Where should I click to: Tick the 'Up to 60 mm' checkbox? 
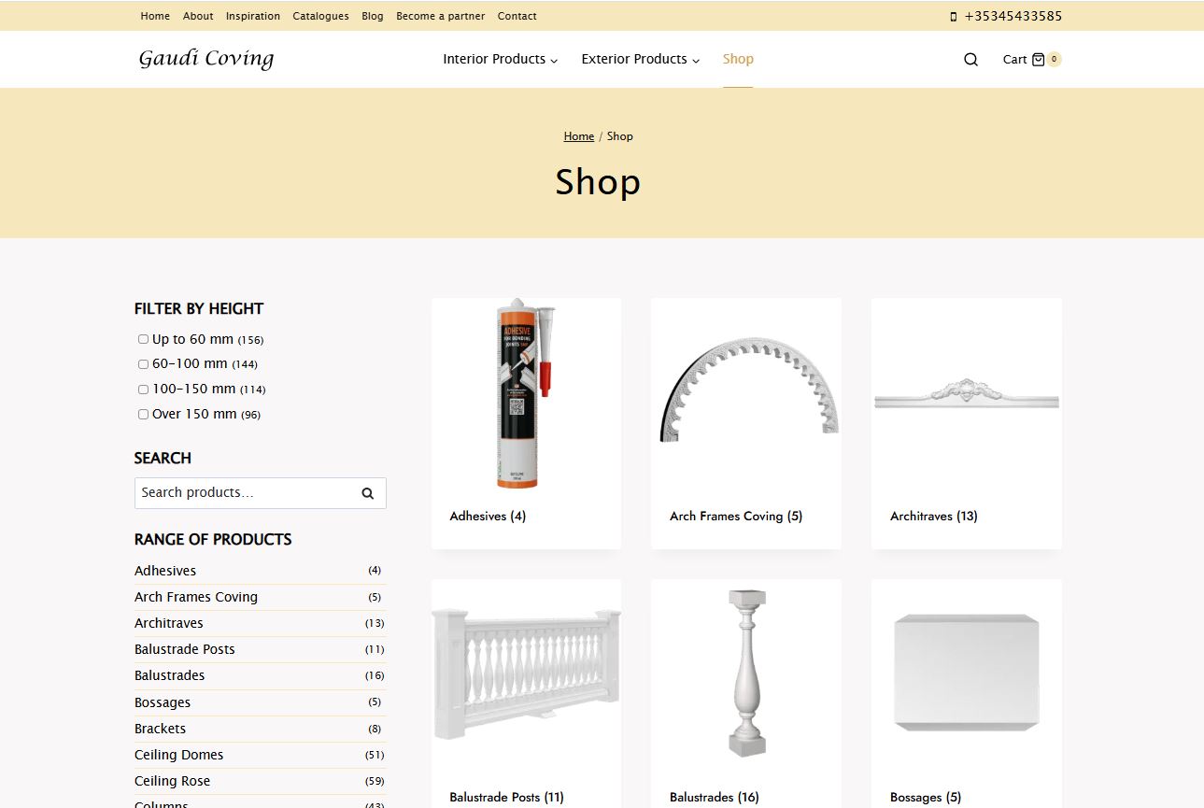[x=143, y=339]
